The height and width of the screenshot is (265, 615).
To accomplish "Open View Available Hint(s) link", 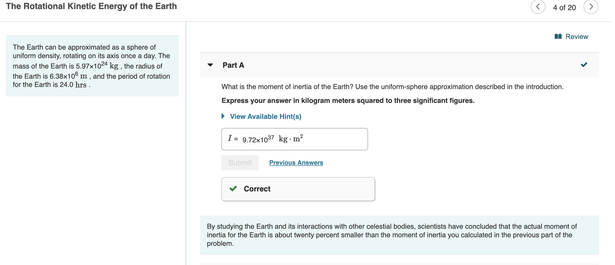I will click(265, 117).
